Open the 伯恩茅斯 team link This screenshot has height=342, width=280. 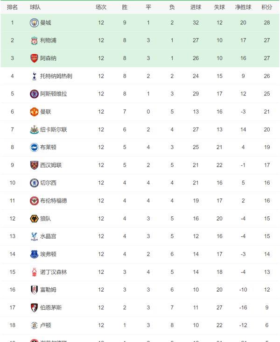tap(51, 307)
